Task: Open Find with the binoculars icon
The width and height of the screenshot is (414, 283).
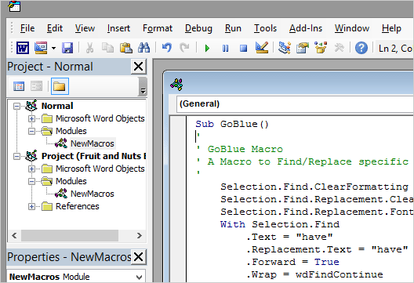Action: pos(144,48)
